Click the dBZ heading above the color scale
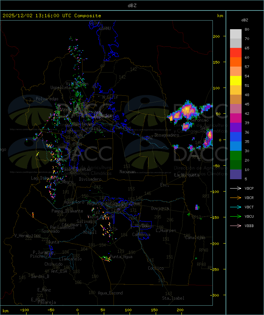Viewport: 264px width, 315px height. click(245, 20)
